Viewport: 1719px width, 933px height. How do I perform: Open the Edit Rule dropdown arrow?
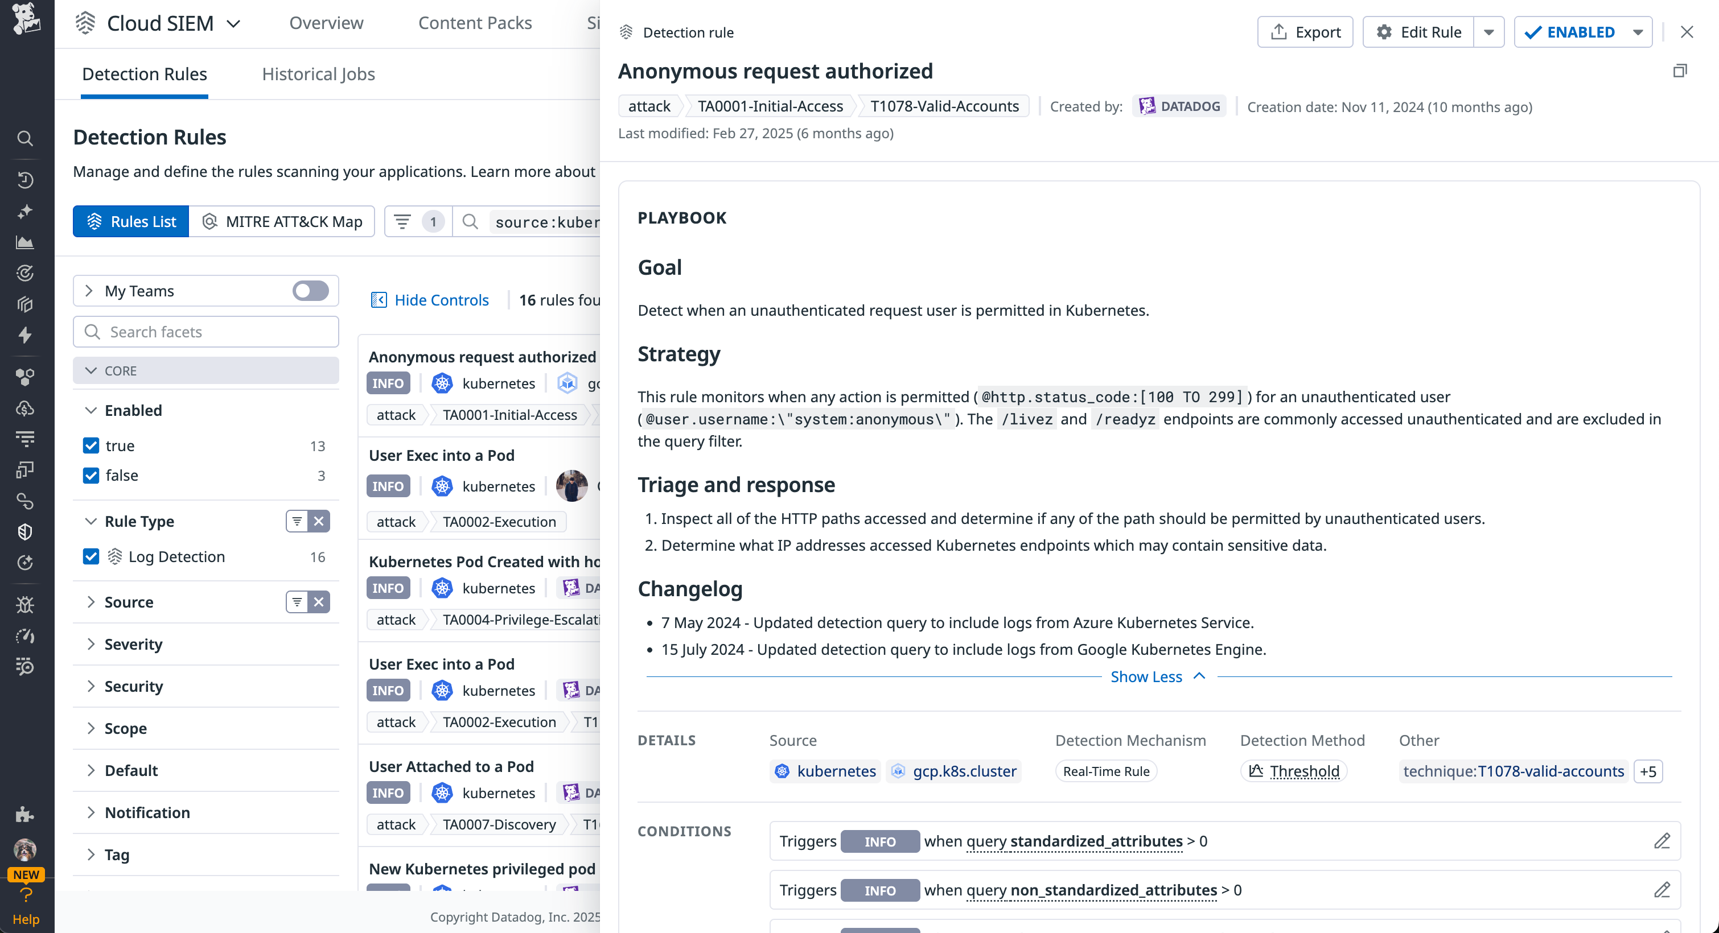coord(1489,31)
